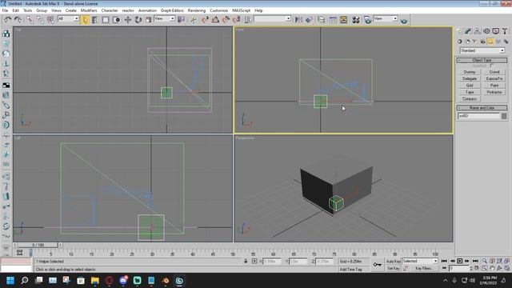Click the Dummy helper button
The height and width of the screenshot is (288, 512).
(x=470, y=72)
